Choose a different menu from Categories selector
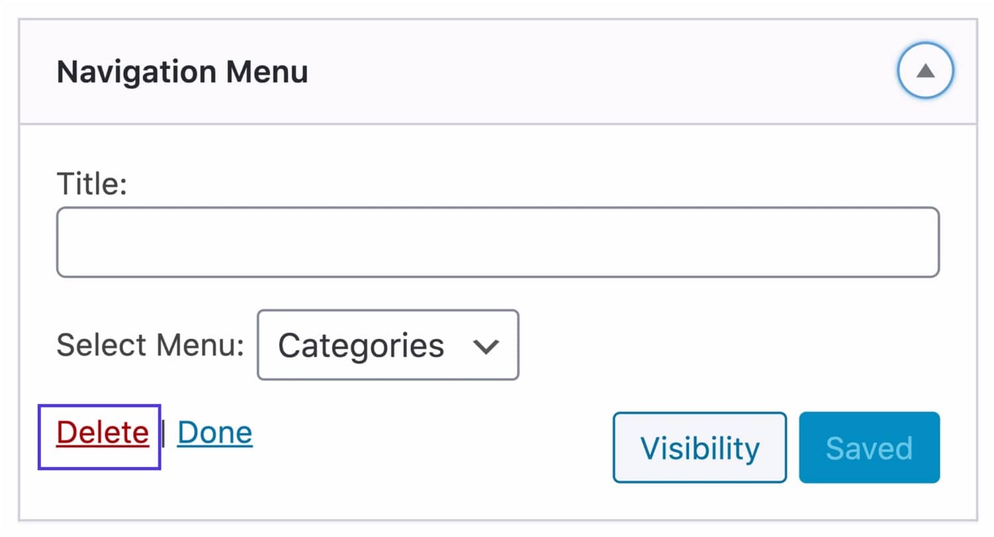The height and width of the screenshot is (537, 994). (x=386, y=345)
